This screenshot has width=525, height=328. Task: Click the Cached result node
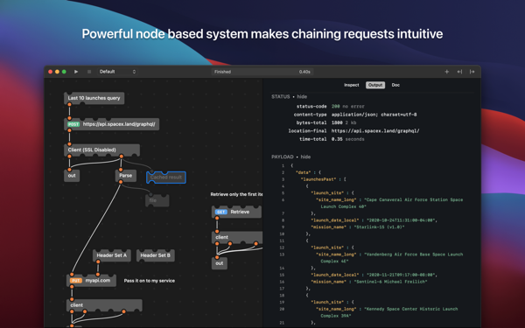[166, 178]
